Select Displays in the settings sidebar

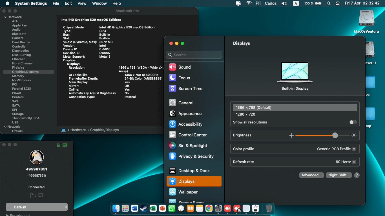click(194, 181)
